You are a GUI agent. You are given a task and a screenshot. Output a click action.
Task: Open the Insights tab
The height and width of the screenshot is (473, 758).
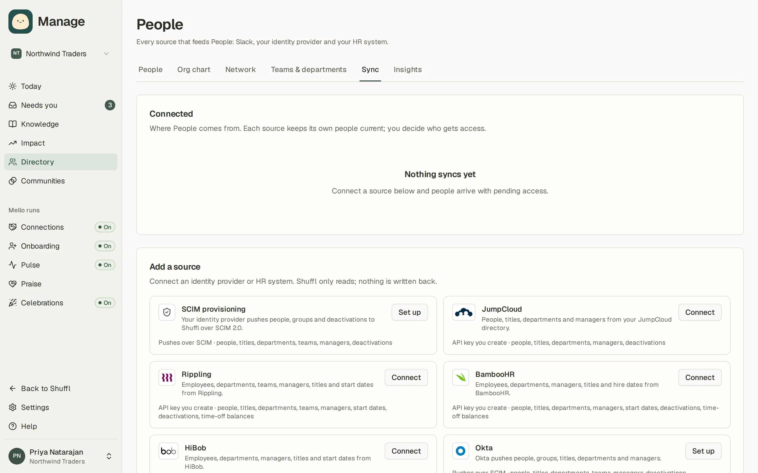[x=408, y=69]
